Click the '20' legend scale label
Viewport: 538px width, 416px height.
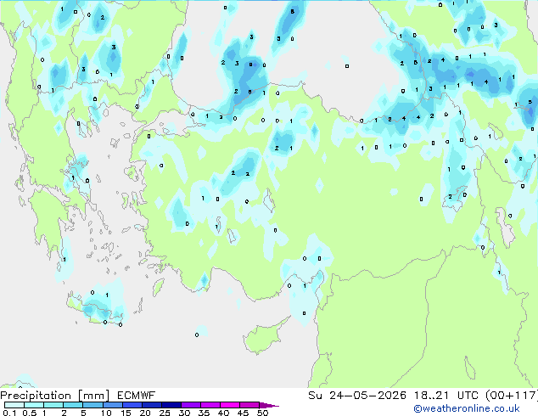145,413
